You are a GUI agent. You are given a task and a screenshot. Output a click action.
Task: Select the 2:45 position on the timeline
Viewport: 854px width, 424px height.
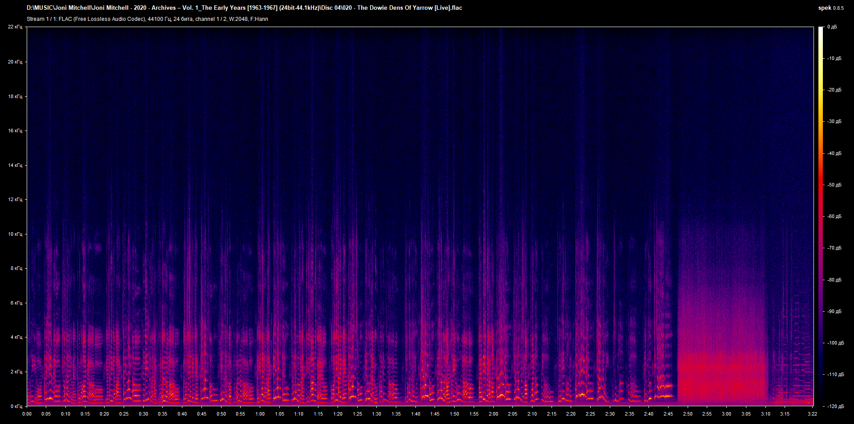(x=668, y=413)
